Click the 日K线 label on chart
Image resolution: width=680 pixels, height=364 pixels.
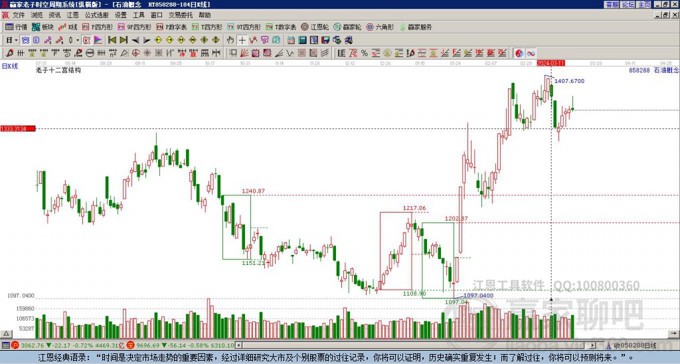10,66
